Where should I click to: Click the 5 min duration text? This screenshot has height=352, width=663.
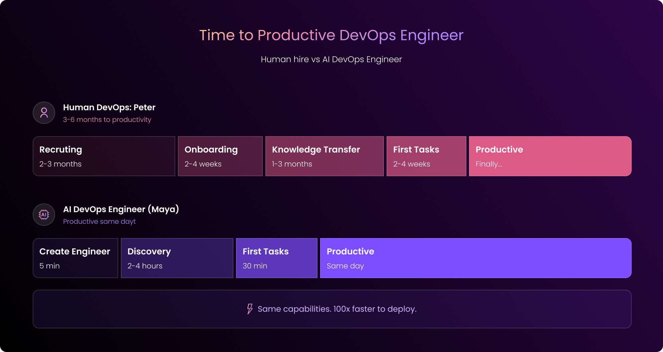(x=49, y=266)
